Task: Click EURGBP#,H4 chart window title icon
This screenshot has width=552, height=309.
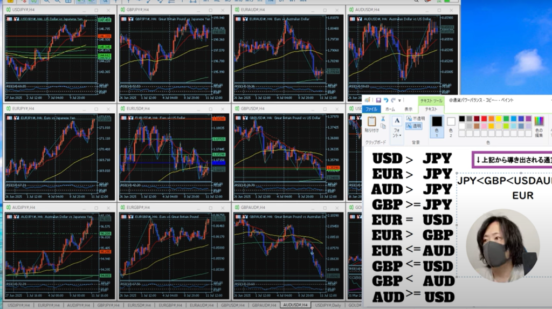Action: (123, 208)
